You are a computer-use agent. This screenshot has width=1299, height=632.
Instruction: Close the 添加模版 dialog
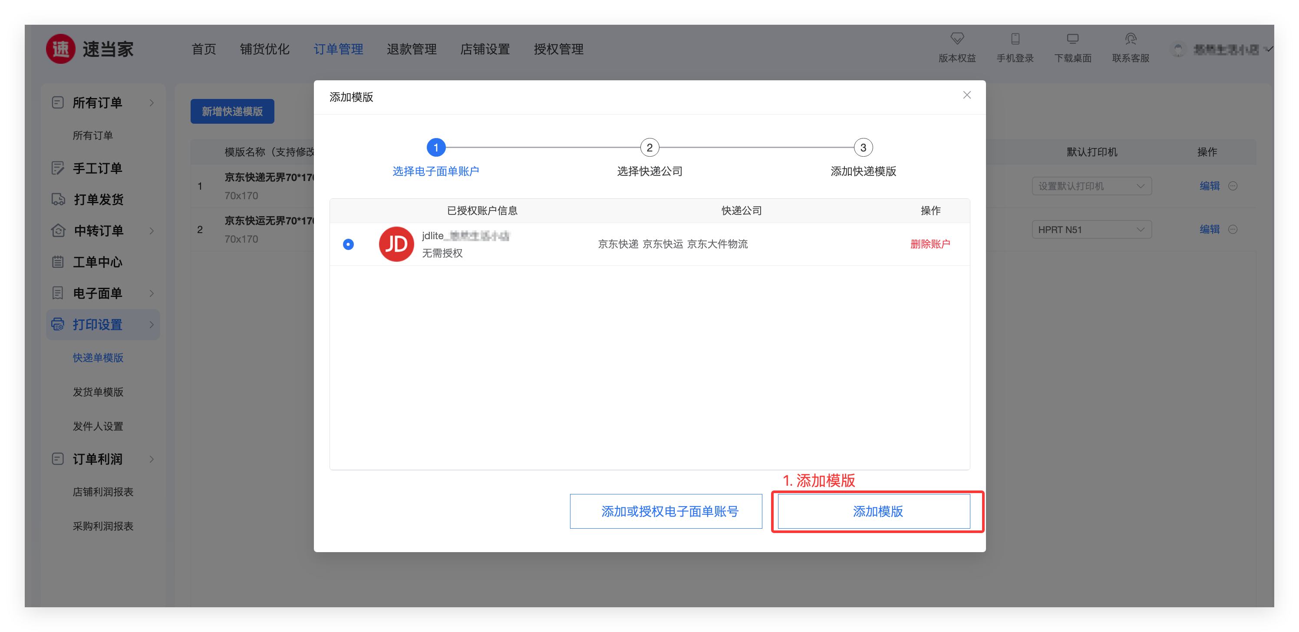[966, 95]
